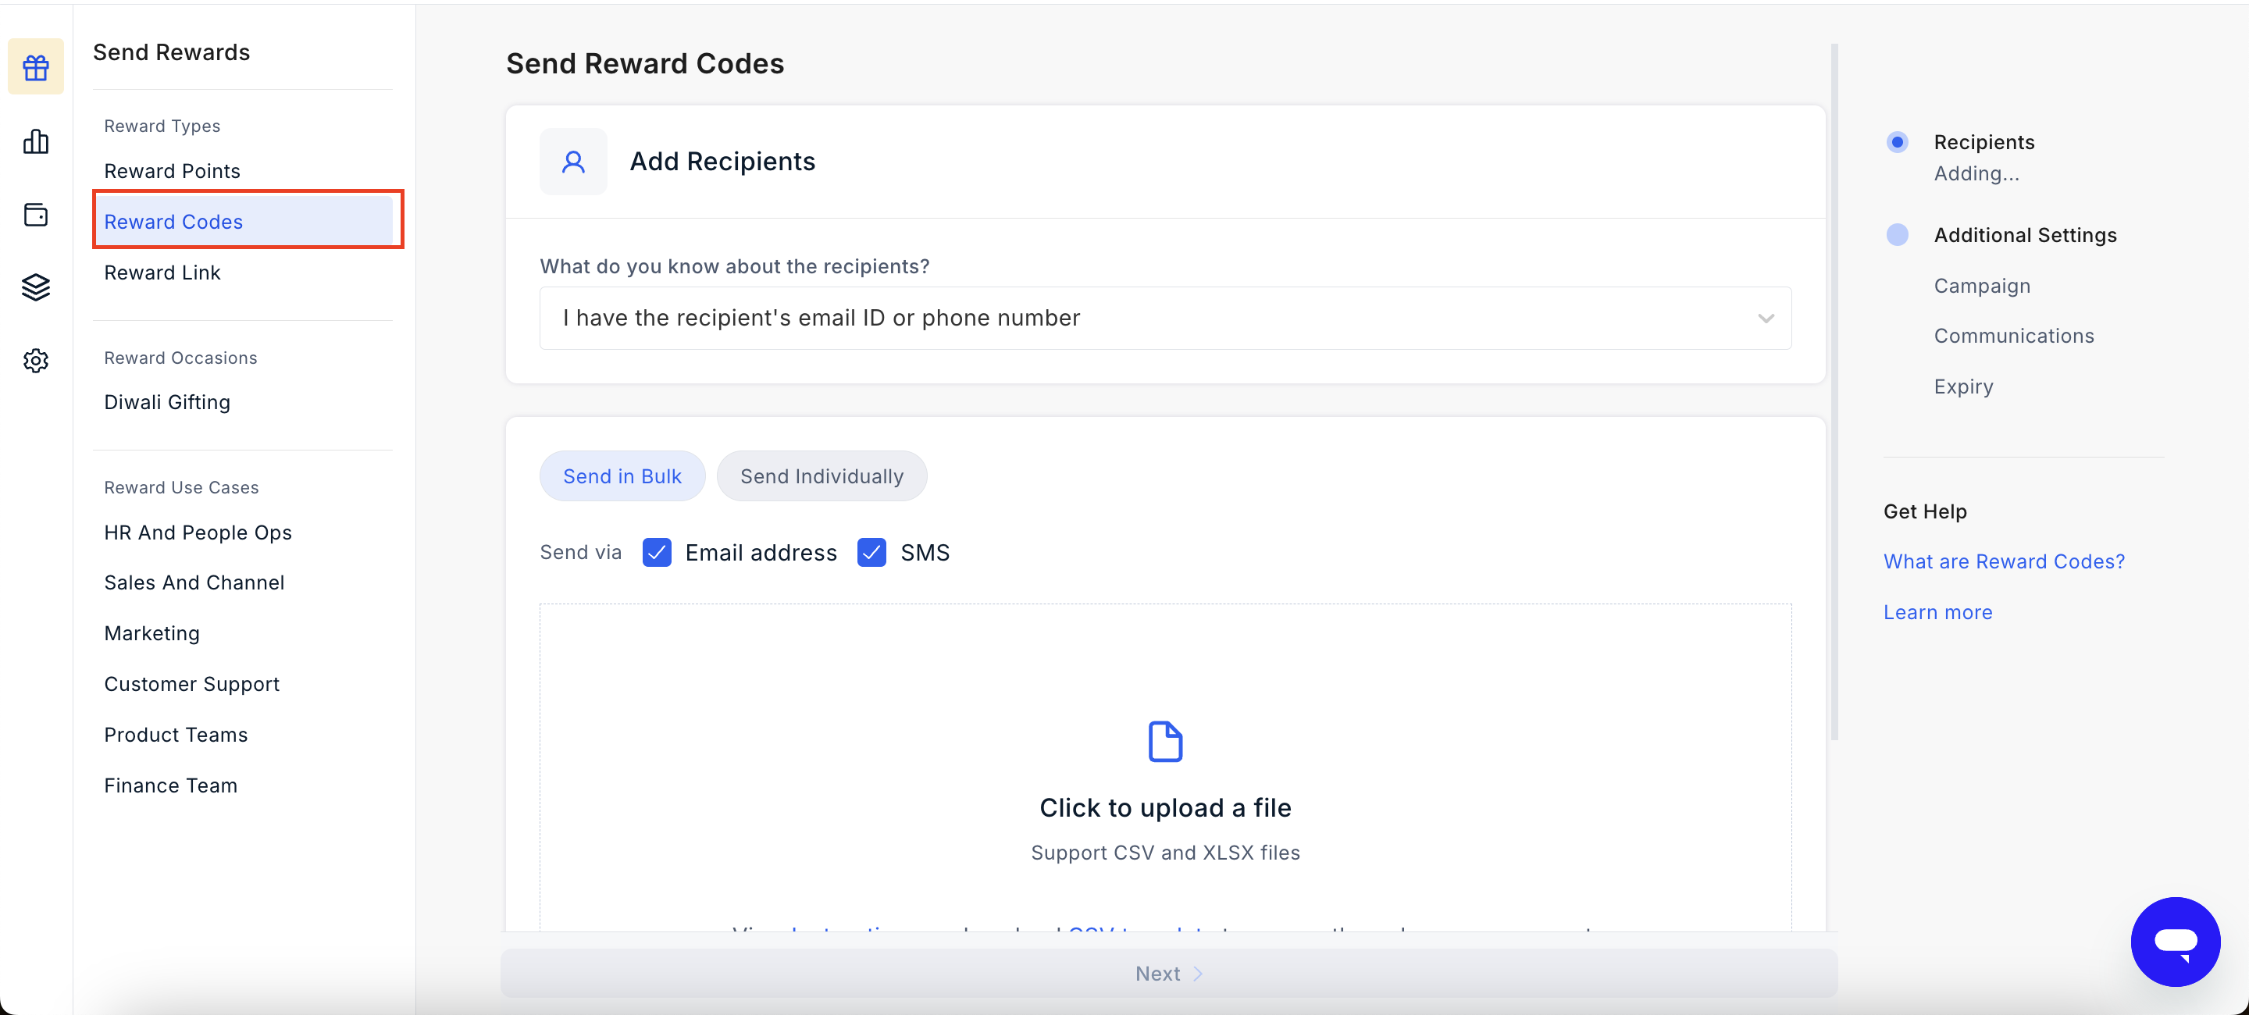
Task: Open the chat support bubble
Action: point(2175,941)
